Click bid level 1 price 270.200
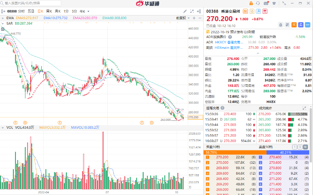313x195 pixels. click(x=222, y=157)
